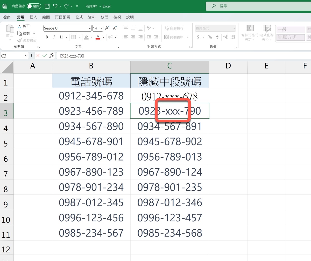311x261 pixels.
Task: Expand the font size 14 dropdown
Action: (101, 28)
